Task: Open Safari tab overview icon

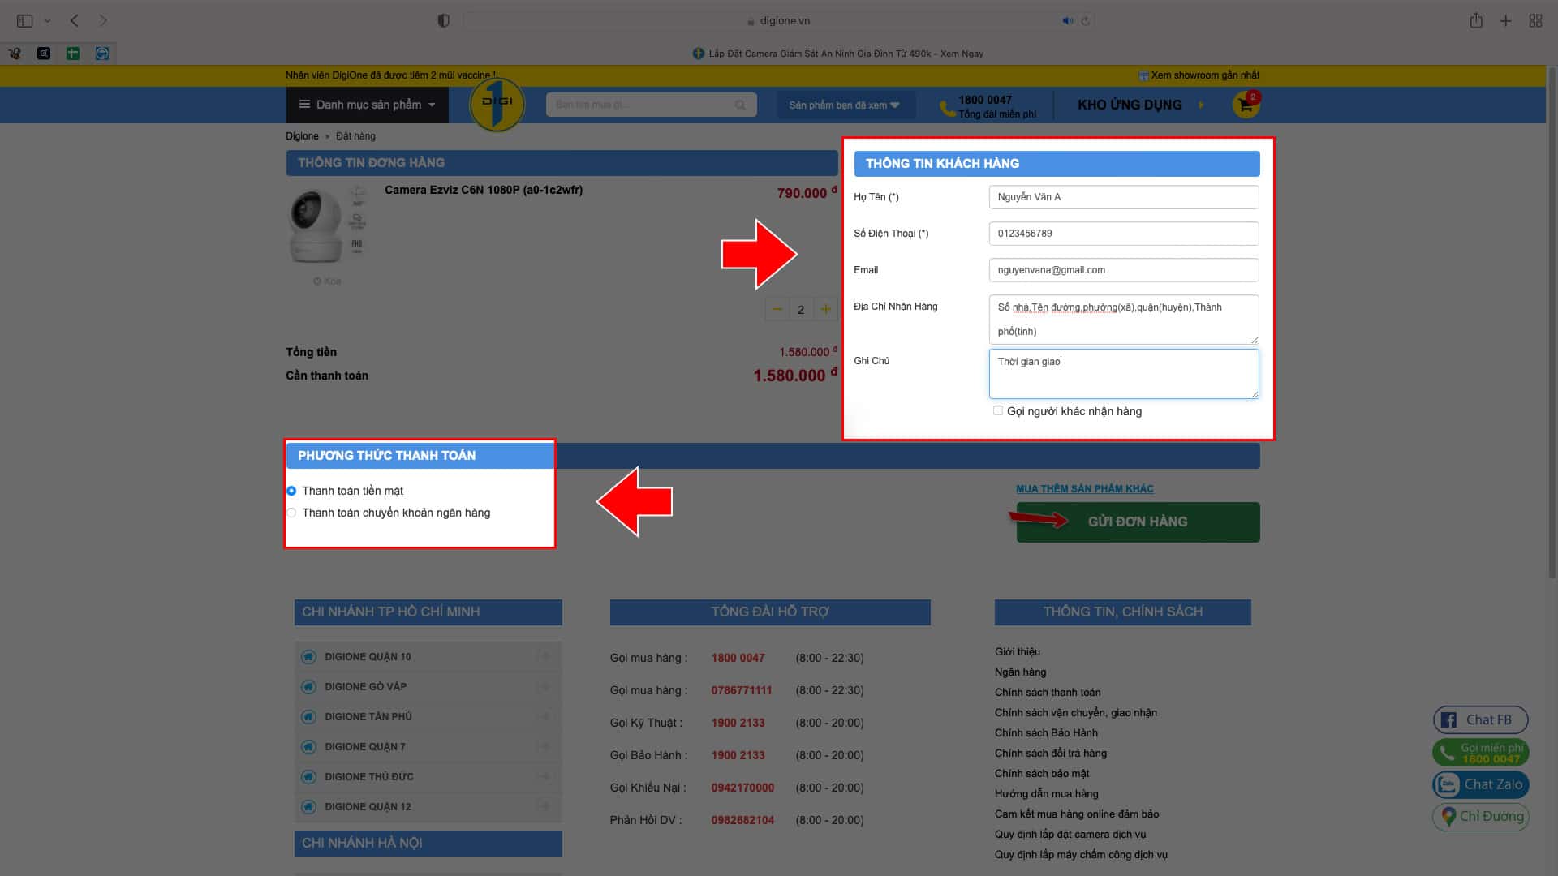Action: click(1535, 21)
